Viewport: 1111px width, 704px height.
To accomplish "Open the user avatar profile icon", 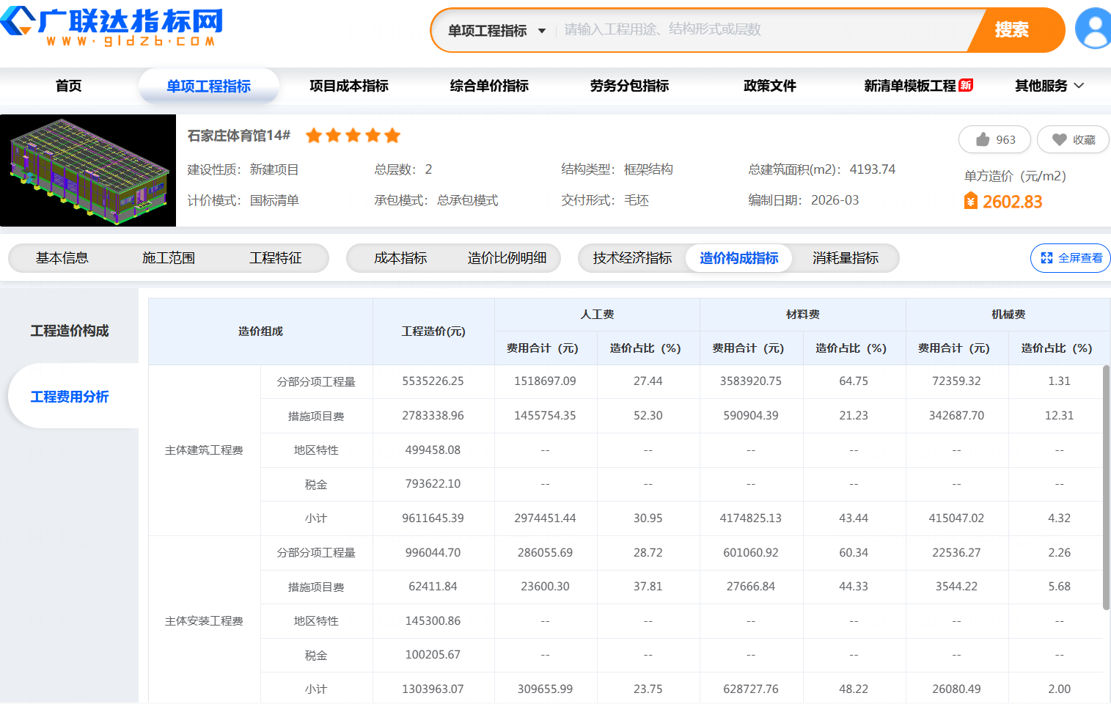I will [1094, 29].
